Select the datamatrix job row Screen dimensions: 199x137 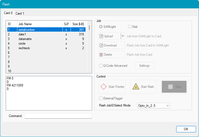pyautogui.click(x=46, y=39)
